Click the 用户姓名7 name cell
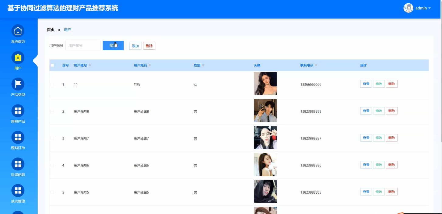 [141, 139]
